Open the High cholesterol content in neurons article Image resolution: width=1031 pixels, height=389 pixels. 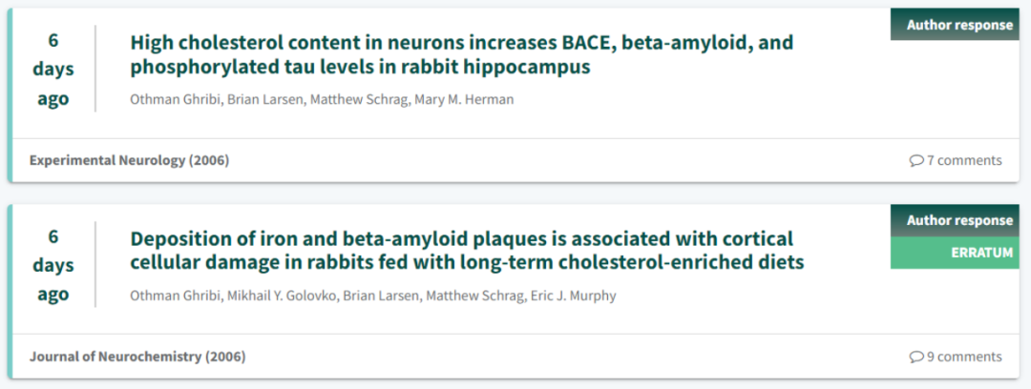click(462, 54)
